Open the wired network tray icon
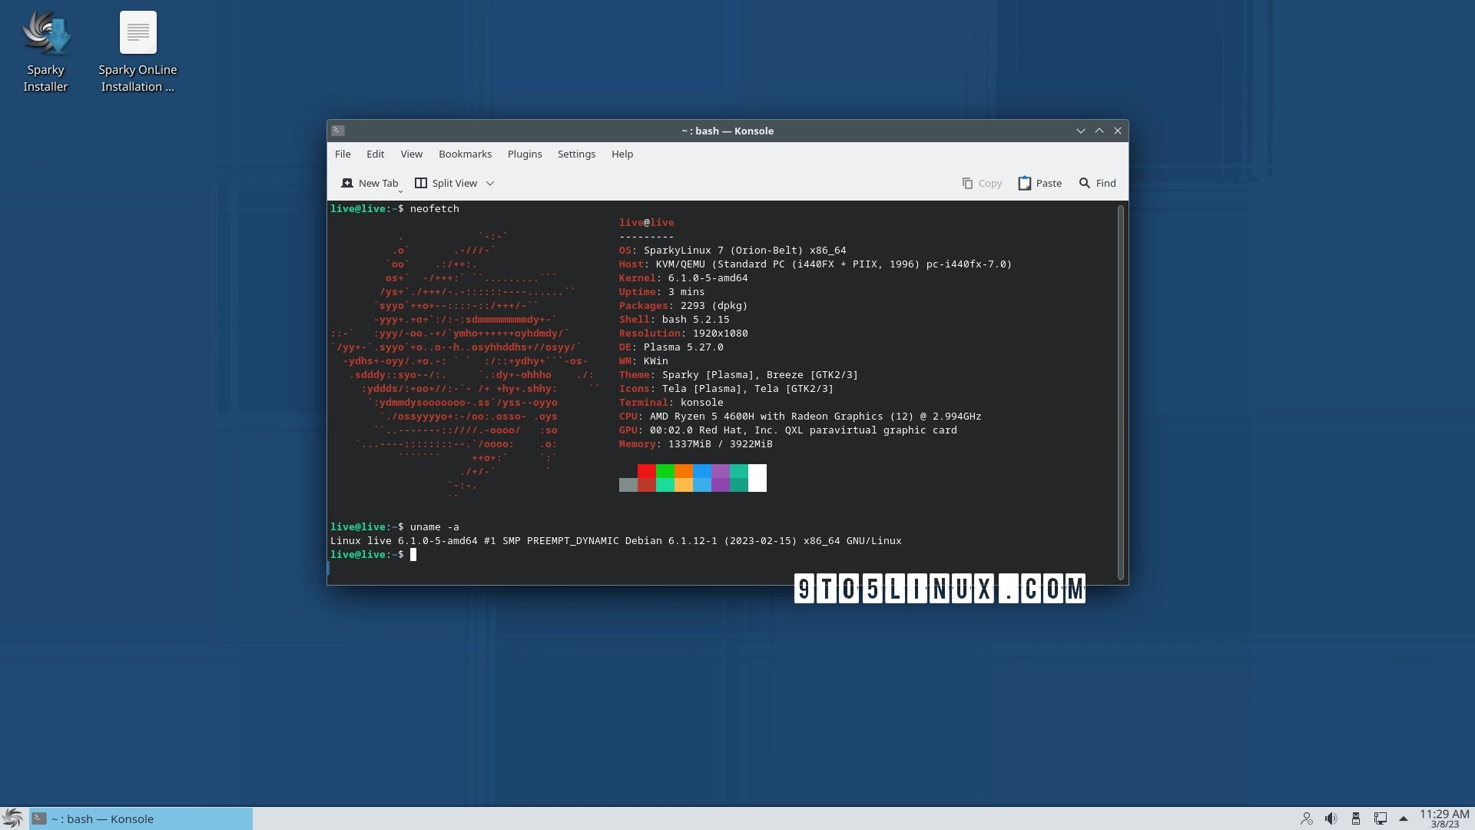 pos(1381,818)
